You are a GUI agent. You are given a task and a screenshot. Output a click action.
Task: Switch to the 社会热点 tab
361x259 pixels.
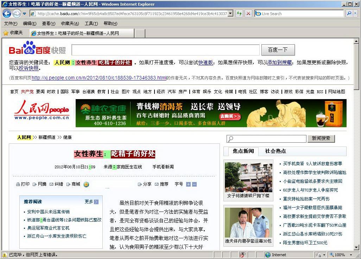pyautogui.click(x=275, y=151)
